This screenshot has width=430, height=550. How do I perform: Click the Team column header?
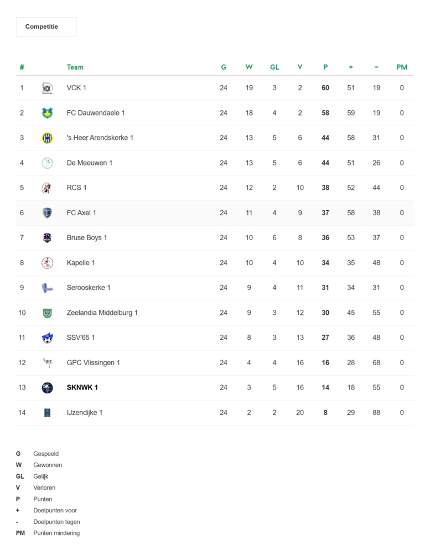pyautogui.click(x=75, y=67)
